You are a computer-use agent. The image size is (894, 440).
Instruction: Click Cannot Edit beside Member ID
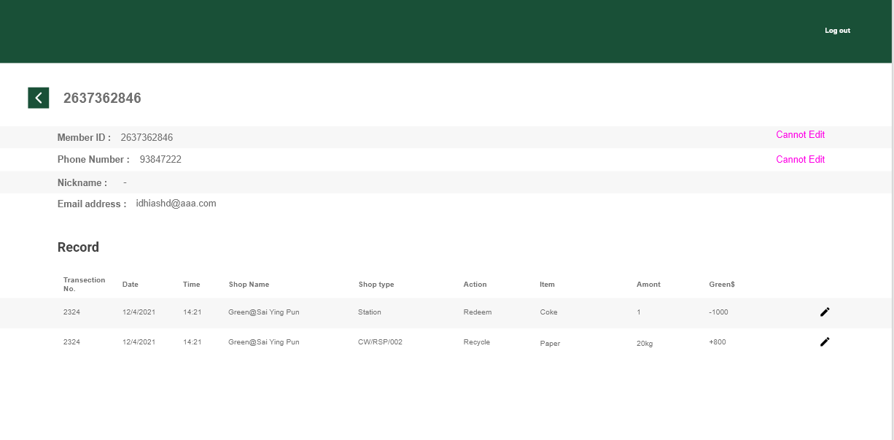(x=800, y=135)
